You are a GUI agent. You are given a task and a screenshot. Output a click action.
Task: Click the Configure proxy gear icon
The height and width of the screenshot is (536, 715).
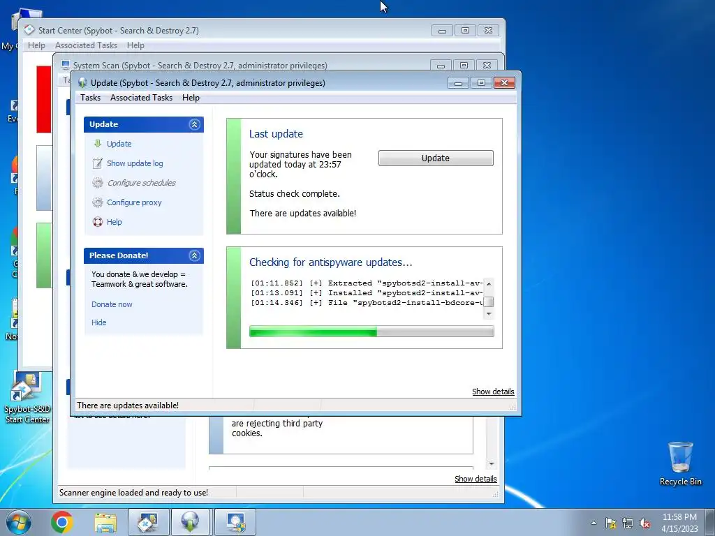[98, 202]
